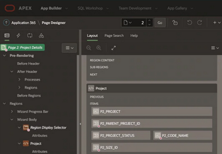The height and width of the screenshot is (154, 222).
Task: Collapse the top-level Regions node
Action: click(4, 104)
